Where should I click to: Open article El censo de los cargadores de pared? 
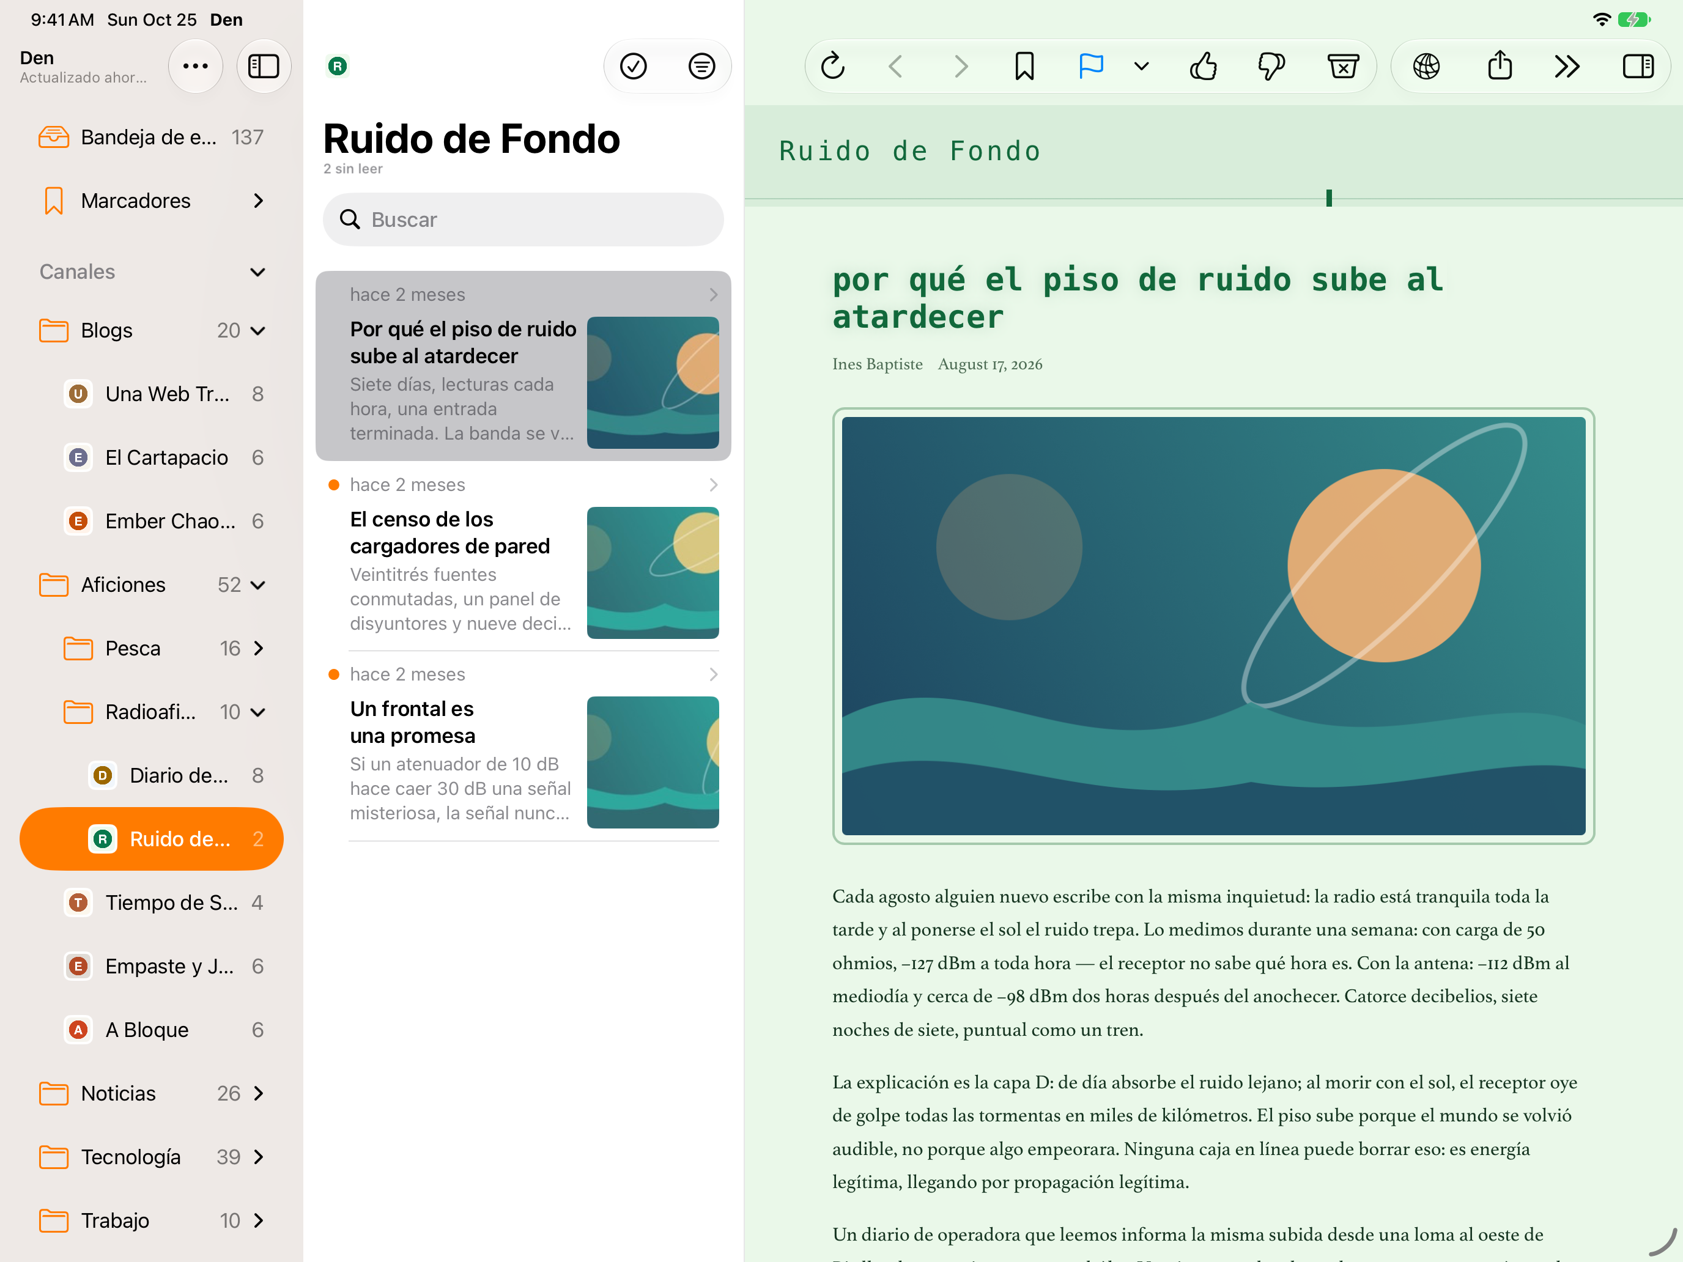[x=523, y=557]
